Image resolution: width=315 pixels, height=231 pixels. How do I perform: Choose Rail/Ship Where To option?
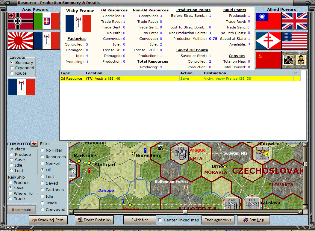(10, 194)
